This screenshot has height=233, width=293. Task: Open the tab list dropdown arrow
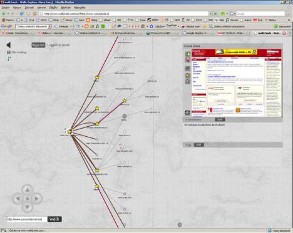tap(290, 33)
